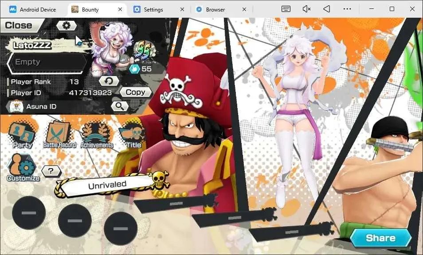The height and width of the screenshot is (255, 423).
Task: Click the Asuna ID label
Action: coord(41,107)
